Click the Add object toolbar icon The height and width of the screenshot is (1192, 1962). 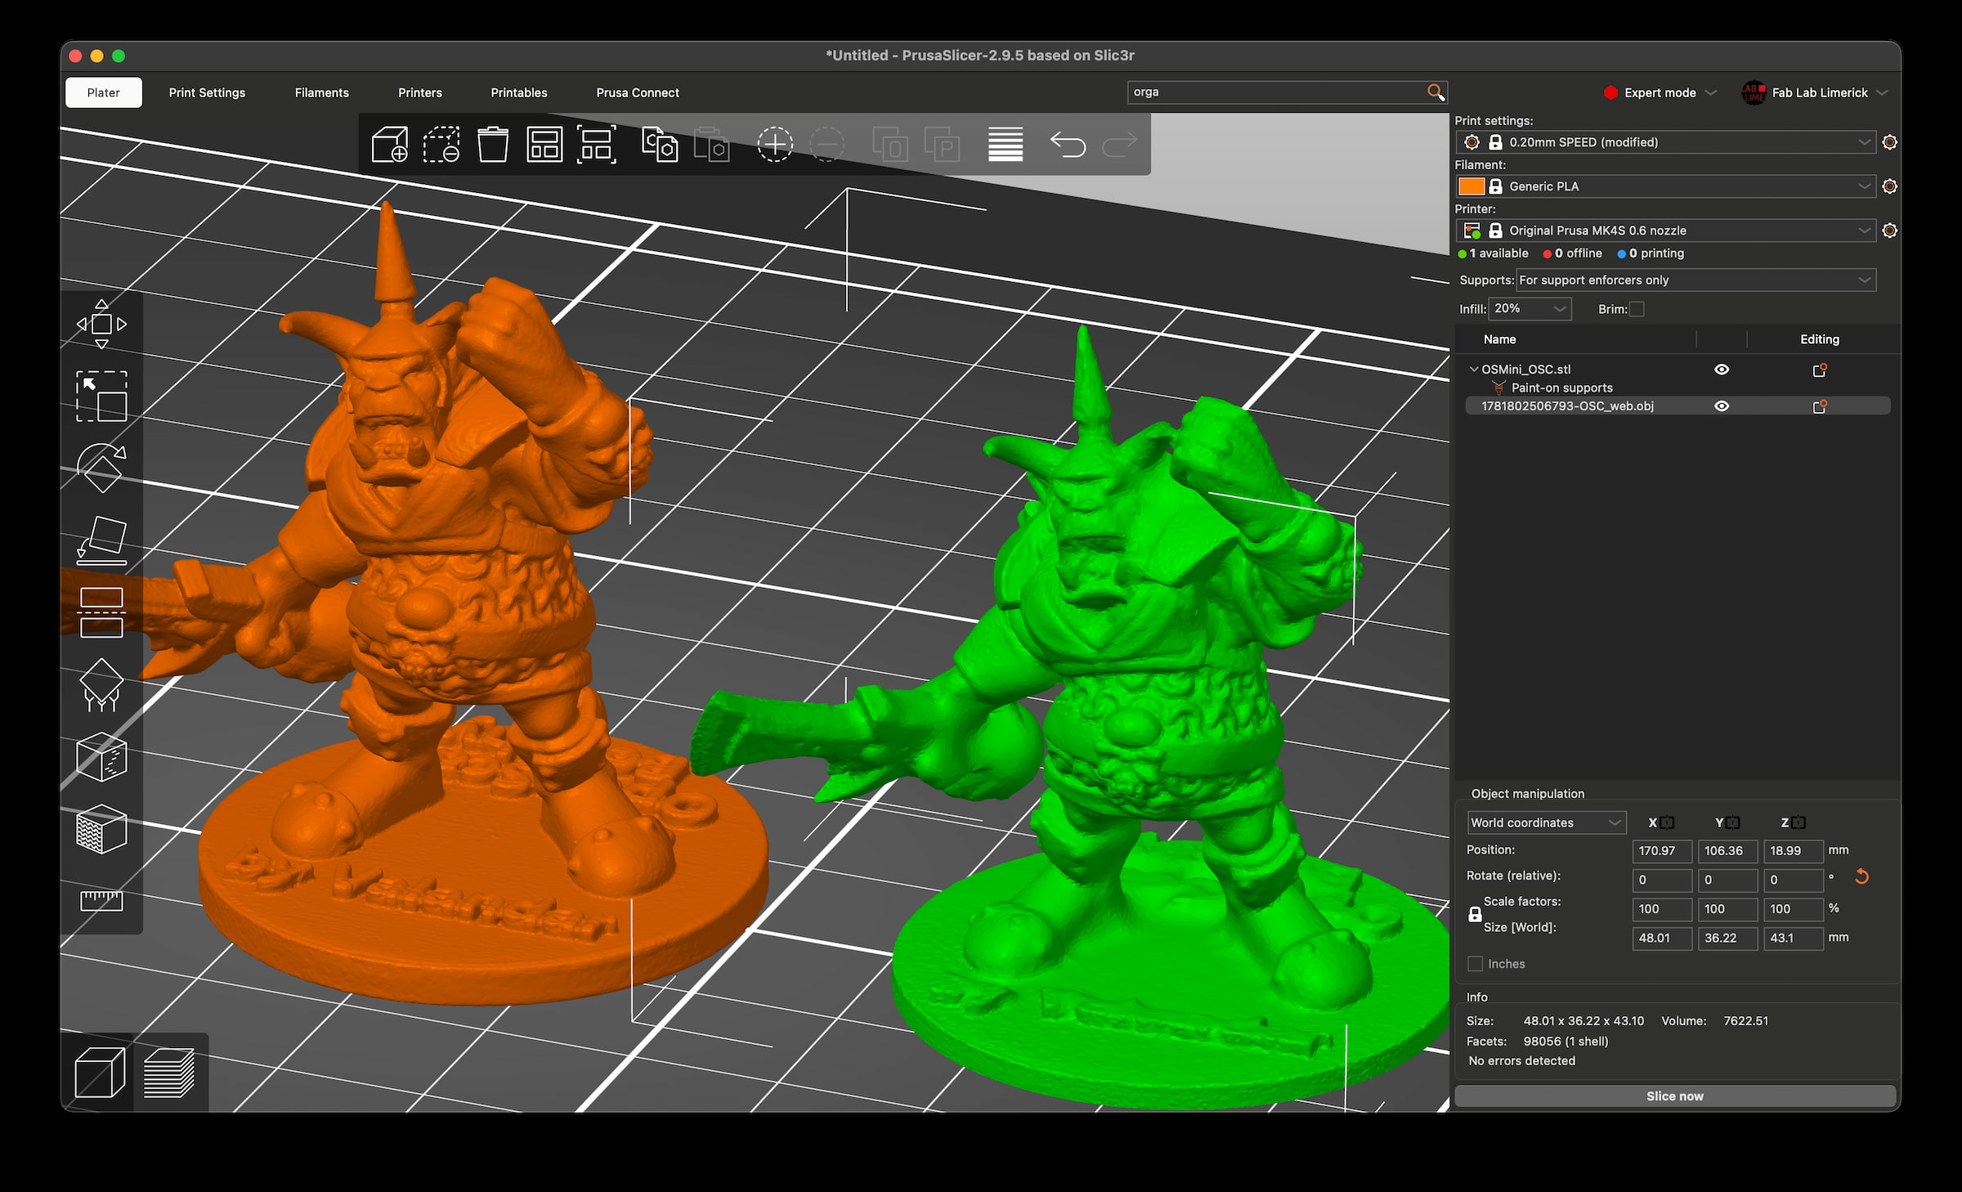click(390, 145)
